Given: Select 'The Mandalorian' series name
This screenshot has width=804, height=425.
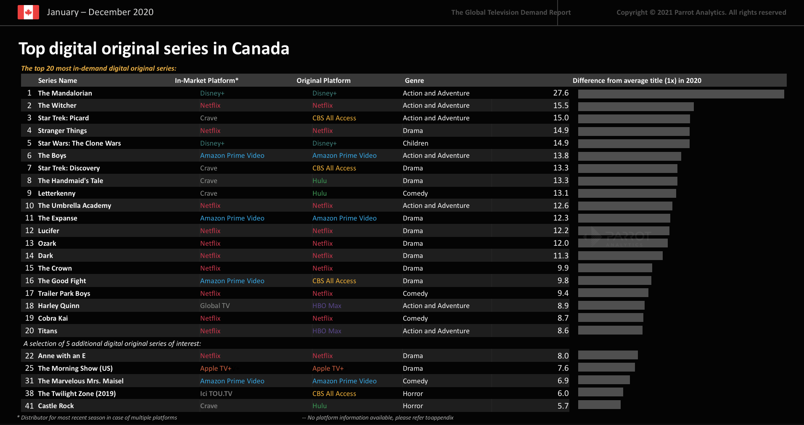Looking at the screenshot, I should click(x=65, y=93).
